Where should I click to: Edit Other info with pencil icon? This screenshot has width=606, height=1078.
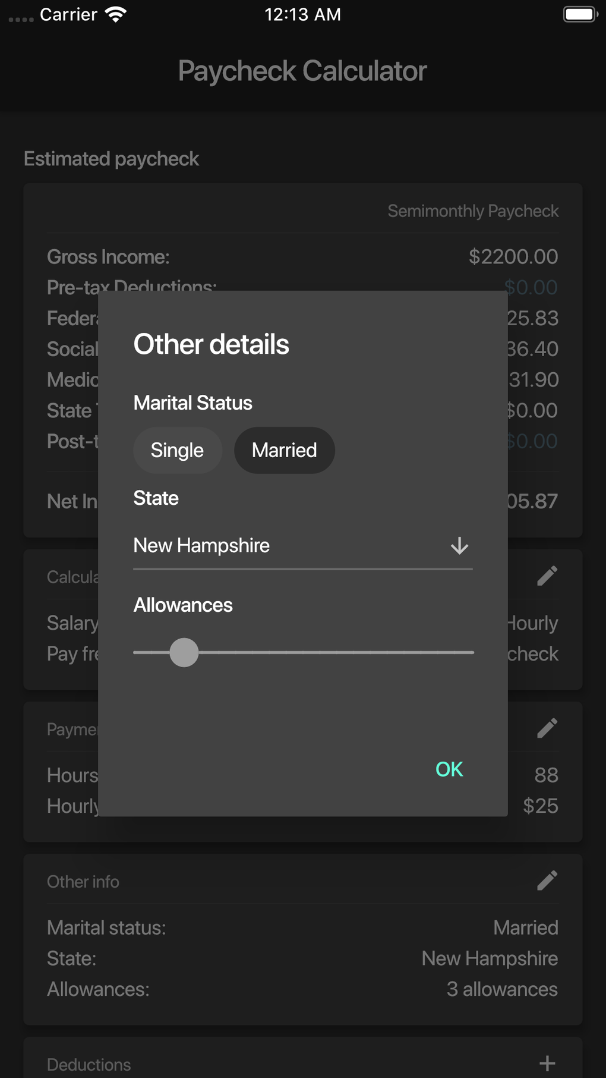coord(547,881)
